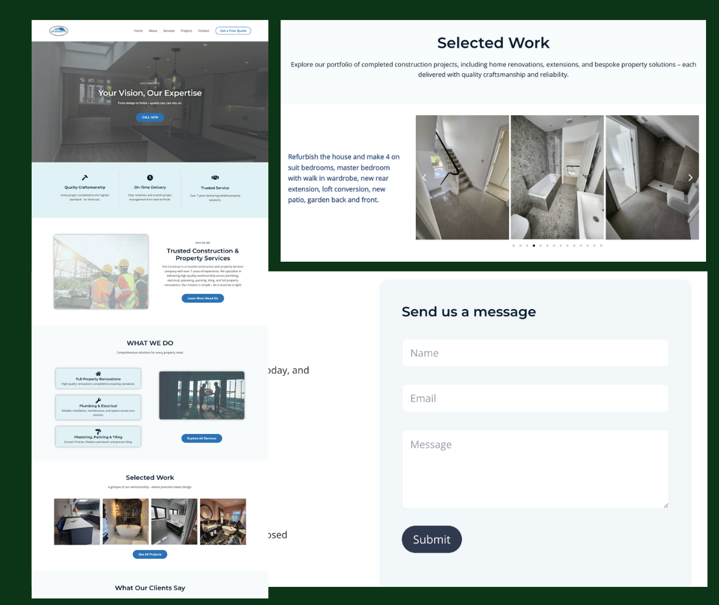Advance carousel with the right arrow

click(x=690, y=177)
